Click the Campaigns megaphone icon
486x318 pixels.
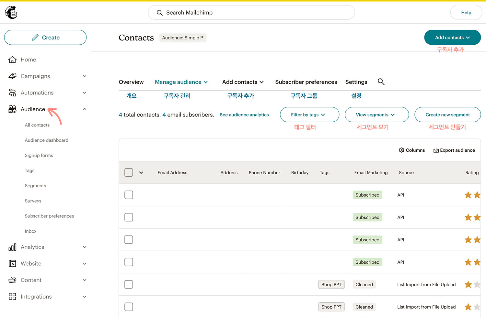(12, 76)
